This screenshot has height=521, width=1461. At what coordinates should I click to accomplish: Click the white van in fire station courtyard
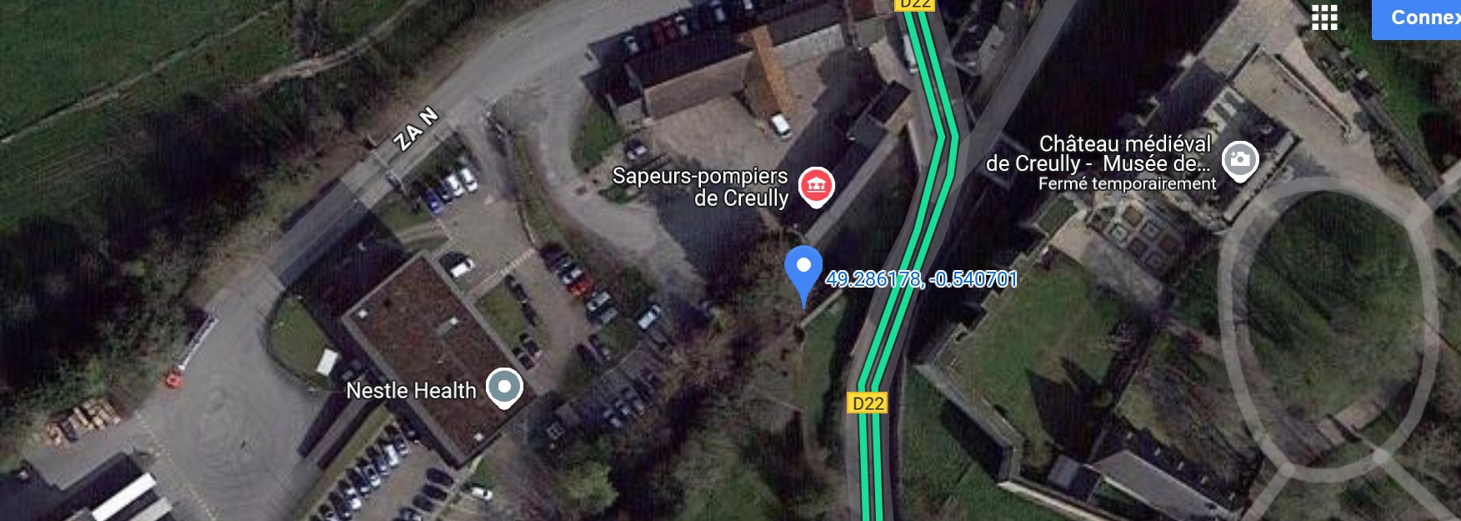tap(780, 125)
